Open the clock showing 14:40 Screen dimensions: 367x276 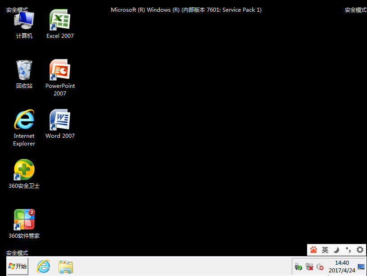(x=342, y=267)
